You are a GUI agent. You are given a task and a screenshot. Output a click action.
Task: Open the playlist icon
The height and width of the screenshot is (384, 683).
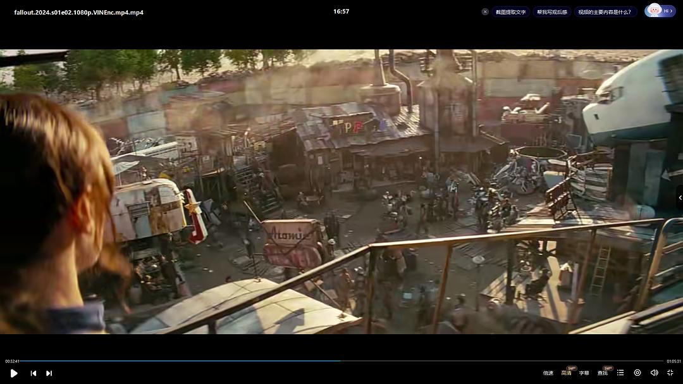[620, 373]
